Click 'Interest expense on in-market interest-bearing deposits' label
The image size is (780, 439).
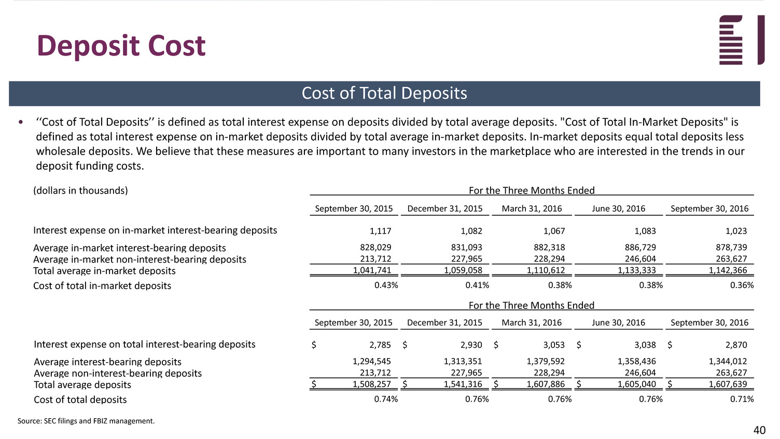[x=155, y=230]
